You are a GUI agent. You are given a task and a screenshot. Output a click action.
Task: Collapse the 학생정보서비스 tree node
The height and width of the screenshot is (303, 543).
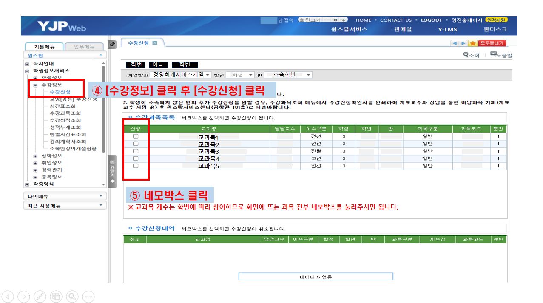pos(27,71)
